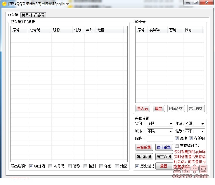215x185 pixels.
Task: Enable 支持临时会话 checkbox
Action: pyautogui.click(x=177, y=146)
